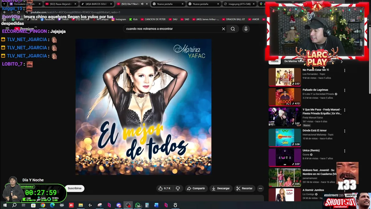Open the YouTube guide hamburger menu

coord(7,29)
